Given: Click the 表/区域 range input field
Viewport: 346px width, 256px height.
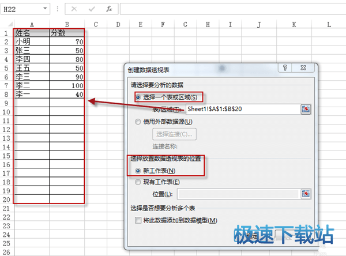Looking at the screenshot, I should pyautogui.click(x=243, y=109).
